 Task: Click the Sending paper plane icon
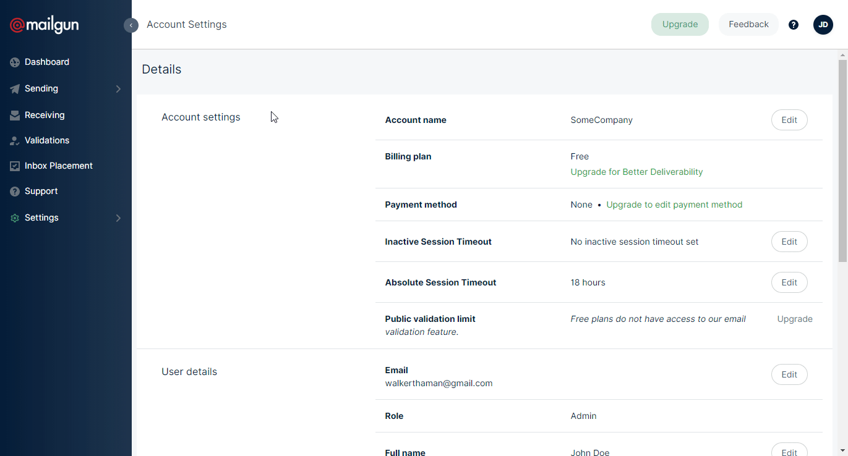click(x=15, y=89)
